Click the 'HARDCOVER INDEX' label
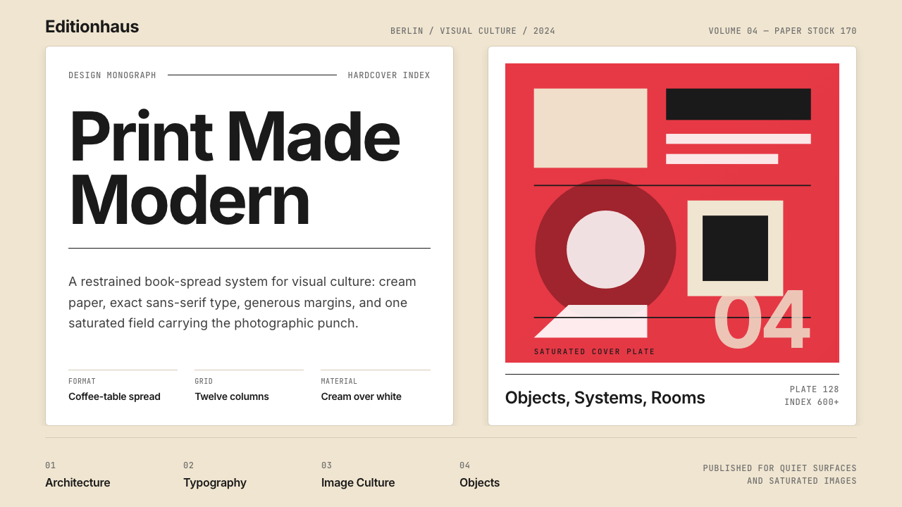This screenshot has height=507, width=902. coord(389,75)
